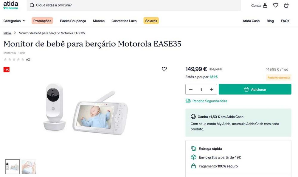Open the shopping basket icon
Viewport: 298px width, 177px height.
tap(286, 5)
